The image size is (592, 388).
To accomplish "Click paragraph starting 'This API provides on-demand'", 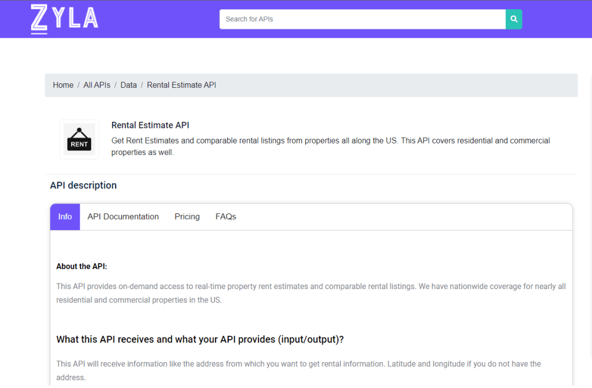I will 311,293.
